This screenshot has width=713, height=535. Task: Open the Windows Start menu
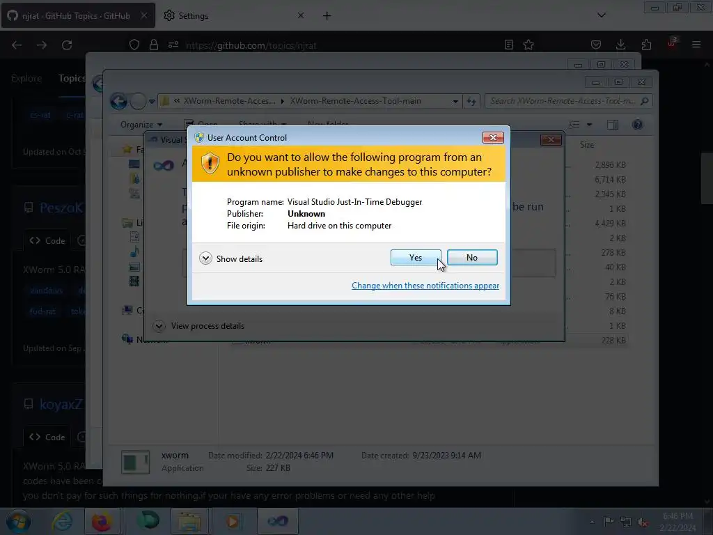point(17,521)
